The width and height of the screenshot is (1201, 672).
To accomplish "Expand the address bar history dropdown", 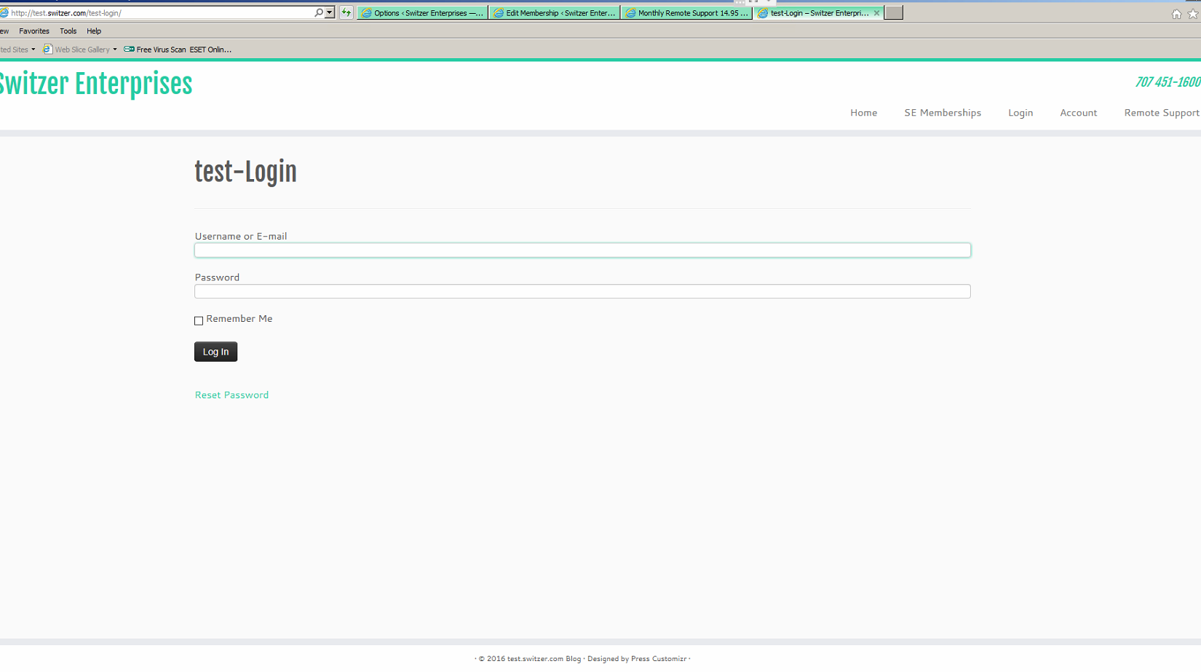I will pyautogui.click(x=330, y=12).
